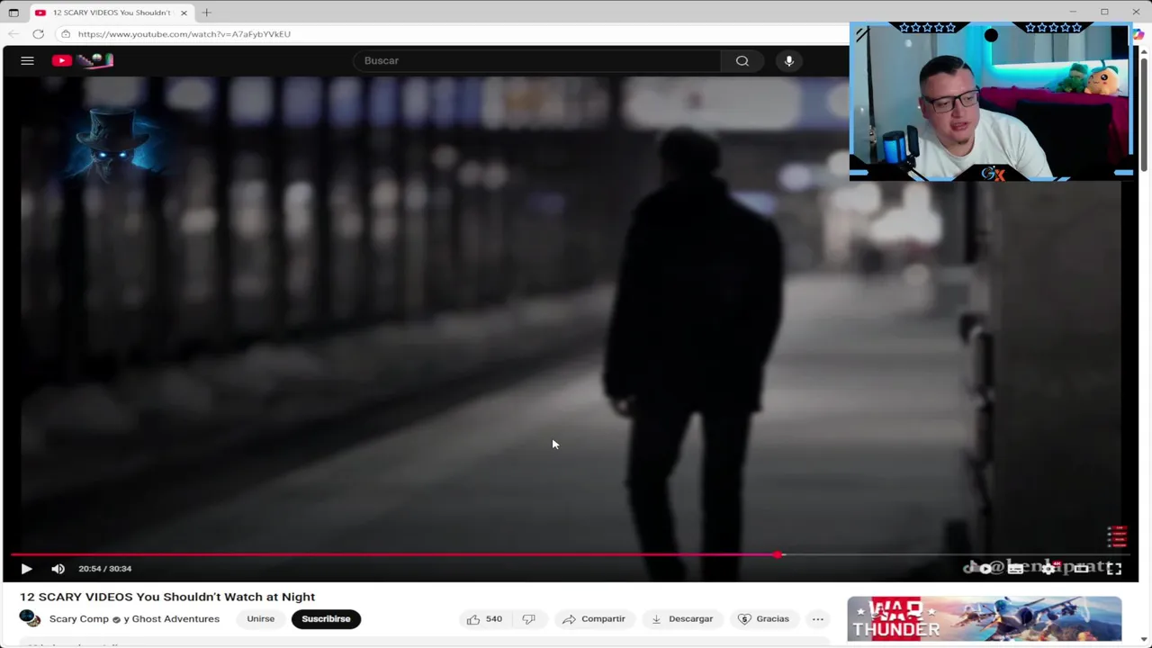Focus the Buscar search field
This screenshot has height=648, width=1152.
536,60
